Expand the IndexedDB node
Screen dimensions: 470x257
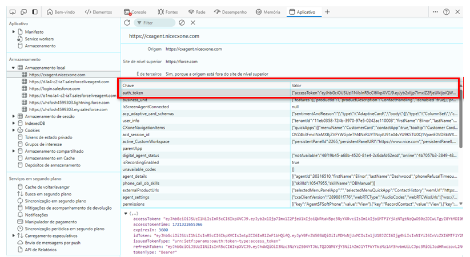point(14,123)
